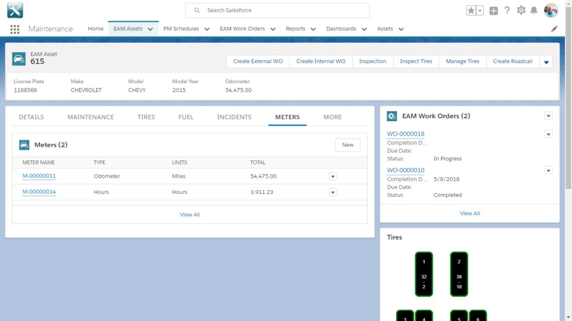Open meter link M-00000011
The width and height of the screenshot is (572, 321).
click(39, 176)
